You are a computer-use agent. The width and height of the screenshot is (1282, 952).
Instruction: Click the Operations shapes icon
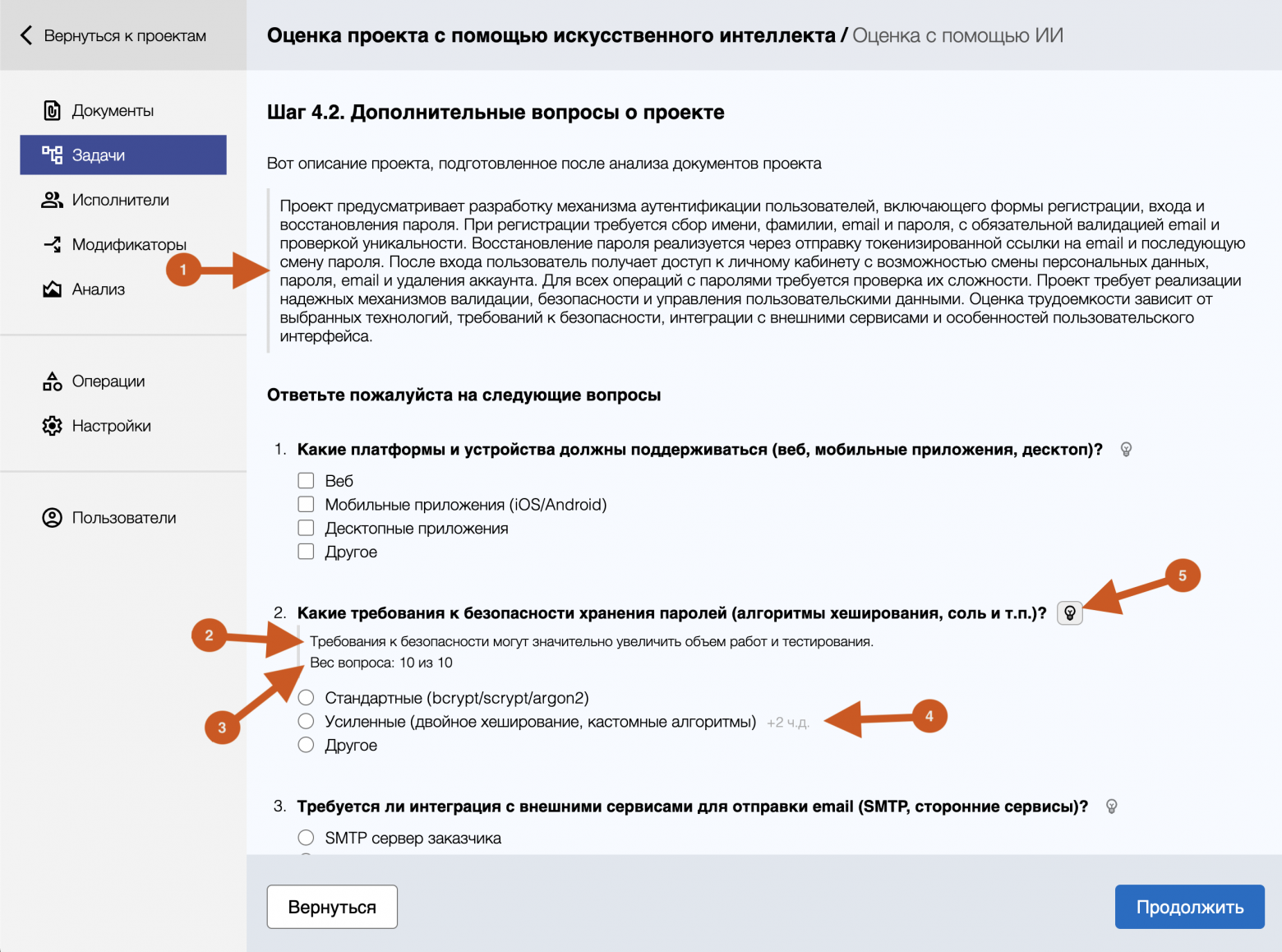pyautogui.click(x=52, y=381)
